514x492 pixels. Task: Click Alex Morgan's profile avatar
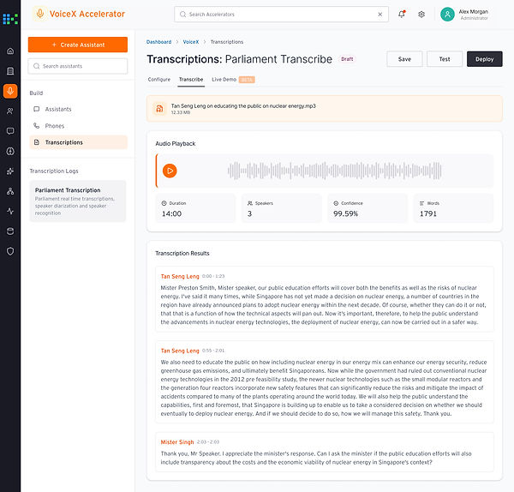[x=447, y=14]
